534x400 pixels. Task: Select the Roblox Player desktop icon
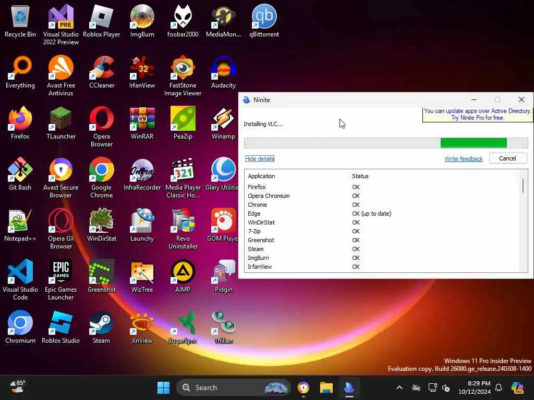click(x=101, y=21)
